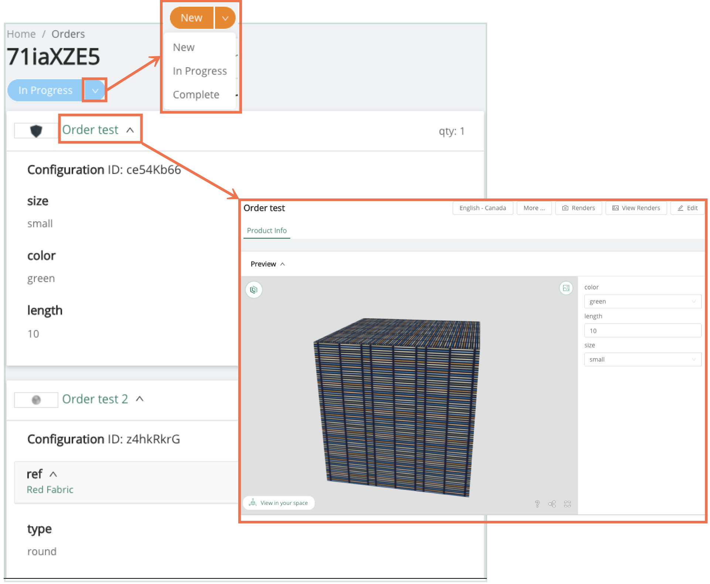Open the In Progress status dropdown arrow
Screen dimensions: 710x584
(95, 90)
